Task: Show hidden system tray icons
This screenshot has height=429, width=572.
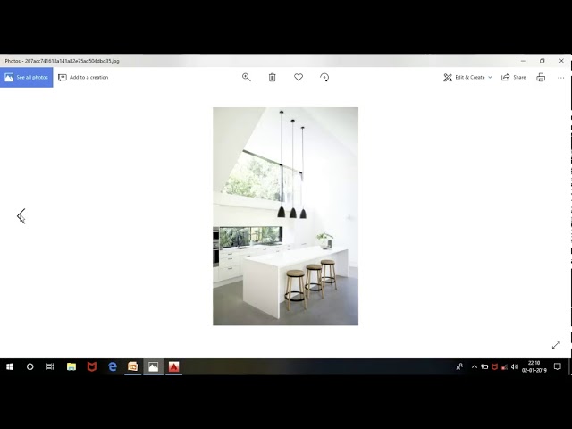Action: (475, 366)
